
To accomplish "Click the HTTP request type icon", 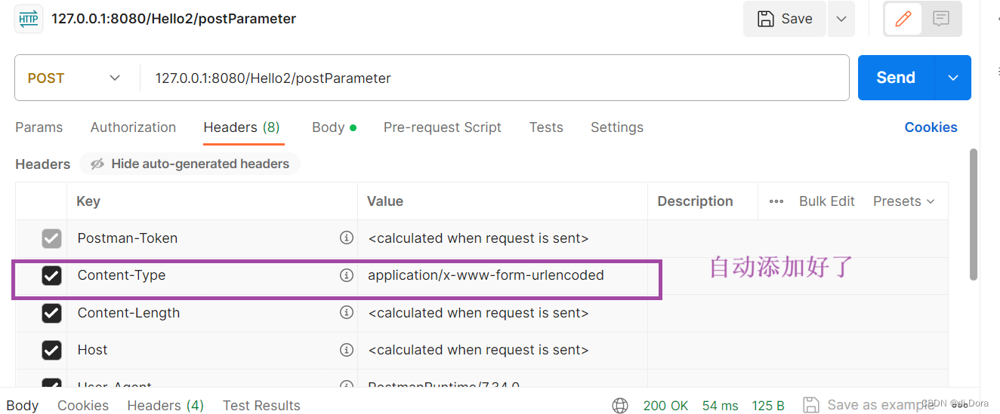I will click(x=29, y=19).
